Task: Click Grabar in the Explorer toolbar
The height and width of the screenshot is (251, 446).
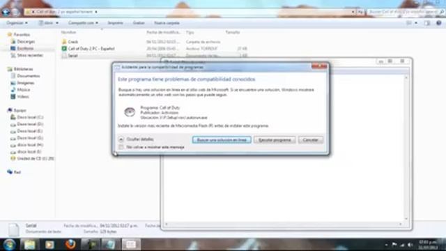Action: click(139, 23)
